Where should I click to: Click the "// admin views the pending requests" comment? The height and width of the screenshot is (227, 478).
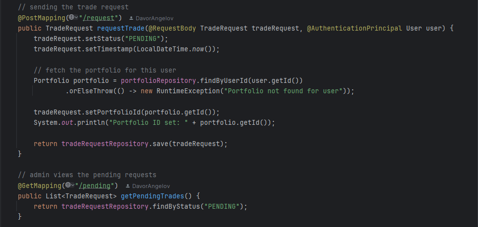click(87, 175)
